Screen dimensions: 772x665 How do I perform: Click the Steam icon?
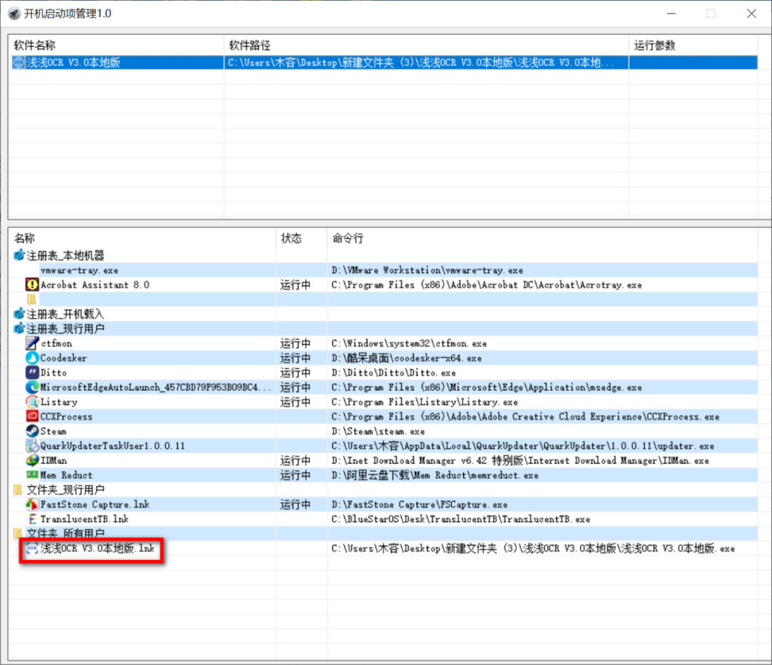32,431
